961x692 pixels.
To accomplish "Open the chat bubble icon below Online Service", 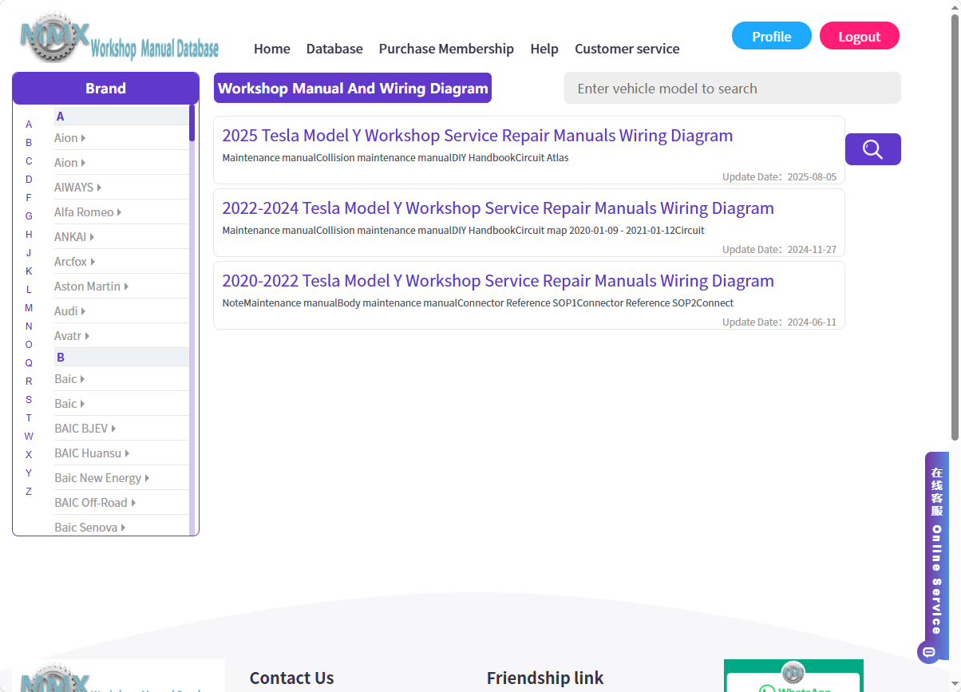I will click(927, 652).
